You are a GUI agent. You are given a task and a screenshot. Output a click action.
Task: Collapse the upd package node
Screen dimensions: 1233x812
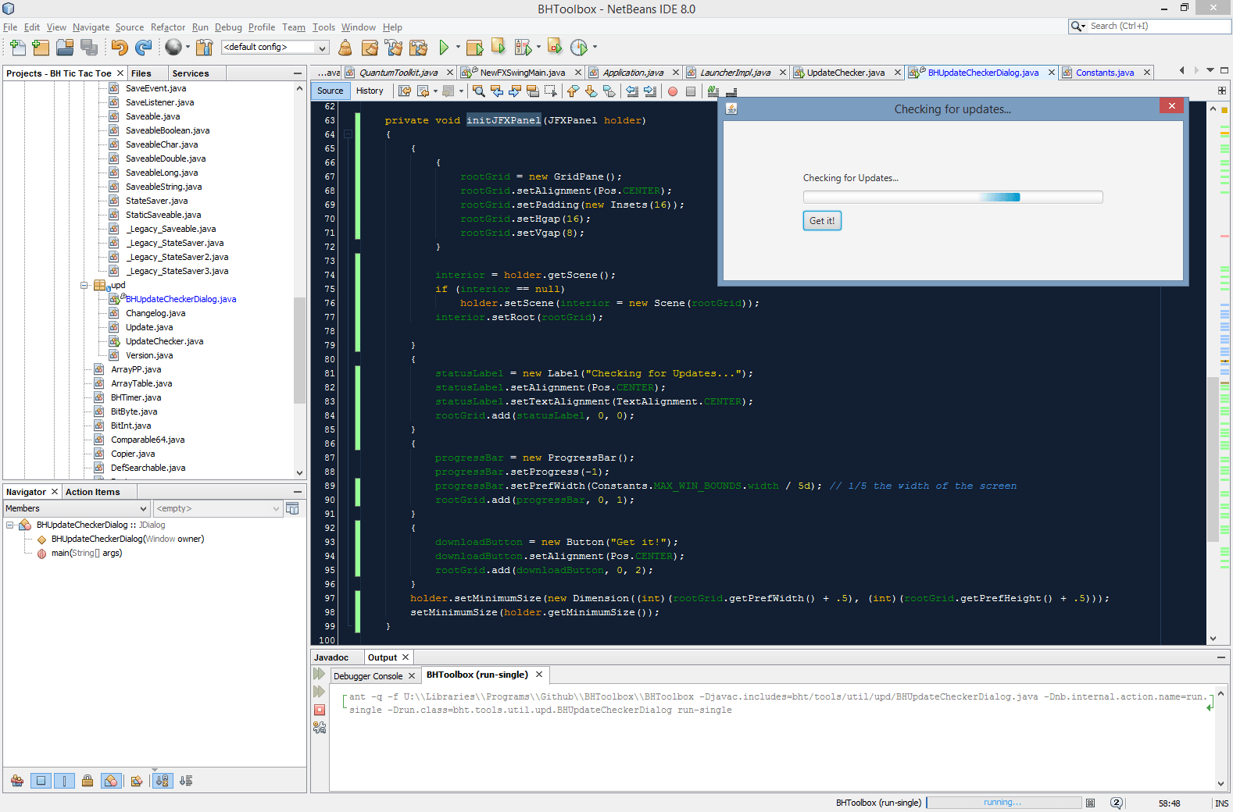coord(84,286)
